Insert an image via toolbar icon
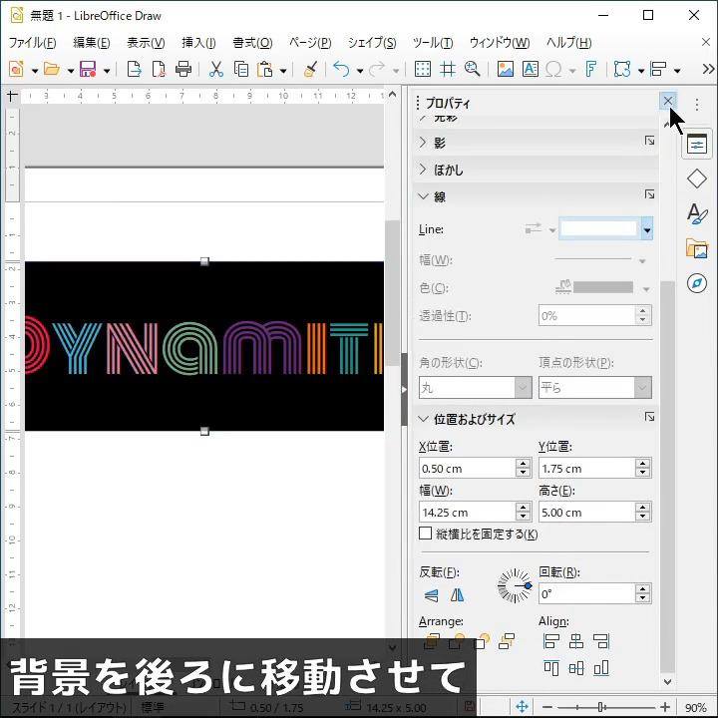 coord(505,69)
